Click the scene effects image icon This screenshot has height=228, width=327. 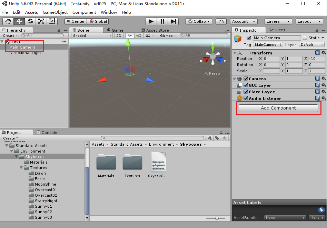148,35
